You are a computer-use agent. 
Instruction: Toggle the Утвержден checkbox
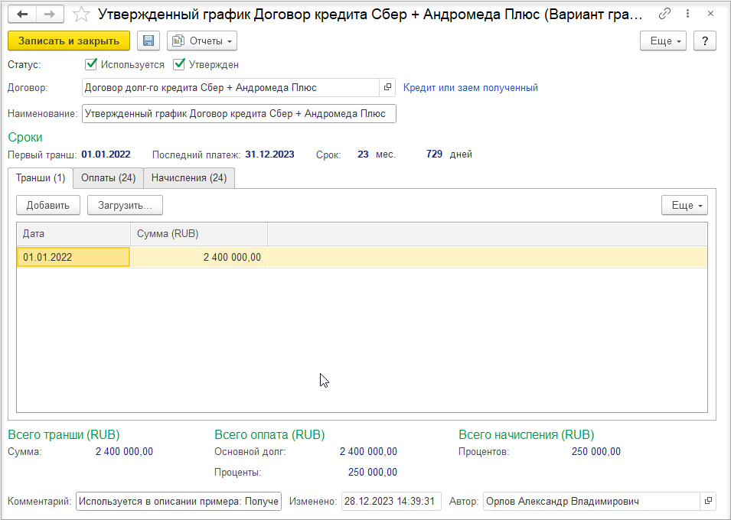coord(179,64)
